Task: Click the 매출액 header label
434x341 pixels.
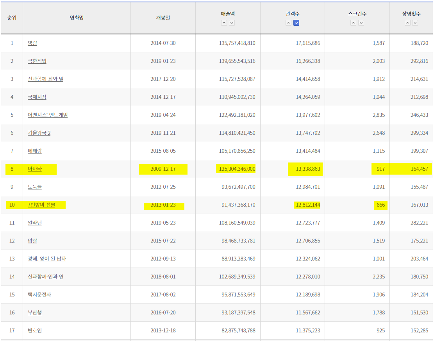Action: 228,14
